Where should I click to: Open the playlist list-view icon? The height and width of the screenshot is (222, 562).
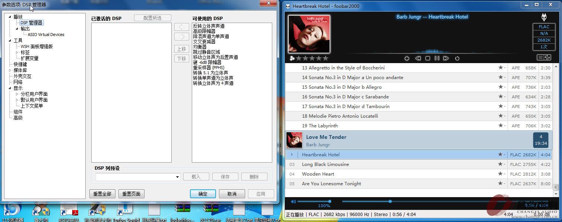coord(540,58)
